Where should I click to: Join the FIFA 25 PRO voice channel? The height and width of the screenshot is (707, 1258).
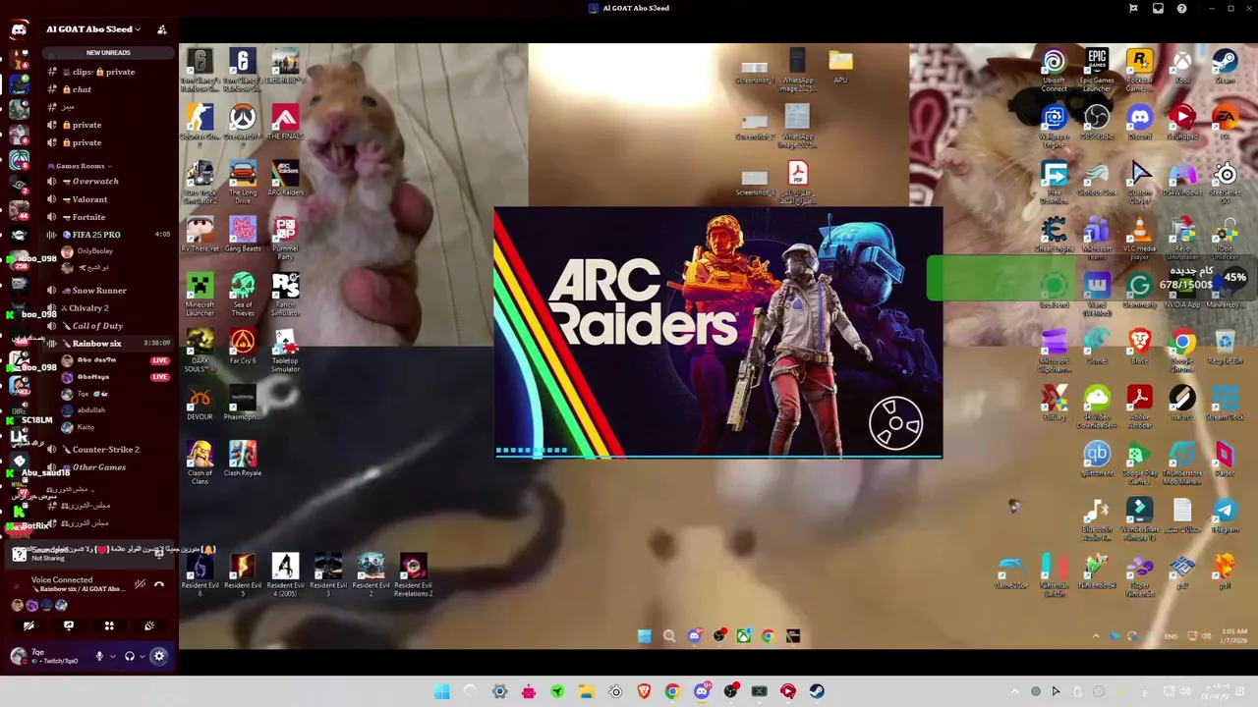click(107, 235)
